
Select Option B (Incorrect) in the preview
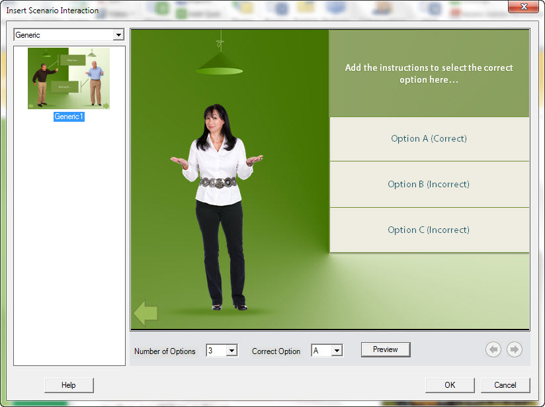[x=429, y=184]
